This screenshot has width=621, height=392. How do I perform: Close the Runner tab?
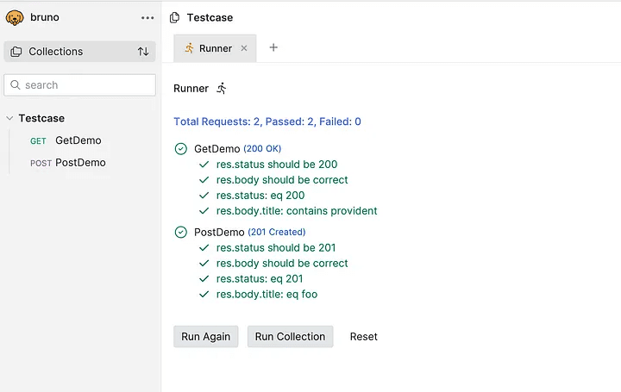(x=244, y=48)
